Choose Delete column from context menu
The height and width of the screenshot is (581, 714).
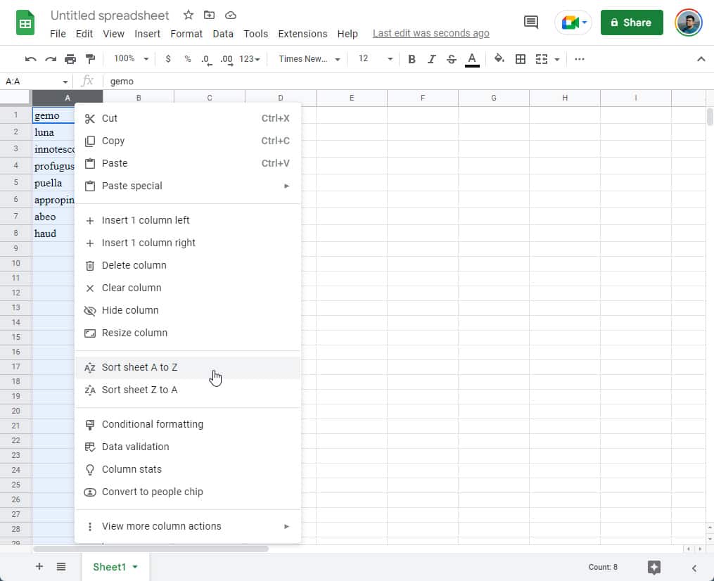pyautogui.click(x=134, y=265)
